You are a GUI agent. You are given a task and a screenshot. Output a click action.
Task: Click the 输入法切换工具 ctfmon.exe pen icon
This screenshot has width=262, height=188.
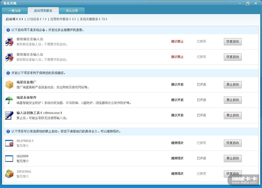click(x=9, y=116)
